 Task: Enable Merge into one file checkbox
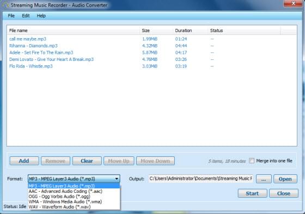click(252, 161)
